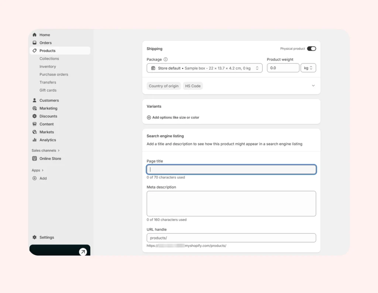Disable the Physical product toggle

(311, 48)
